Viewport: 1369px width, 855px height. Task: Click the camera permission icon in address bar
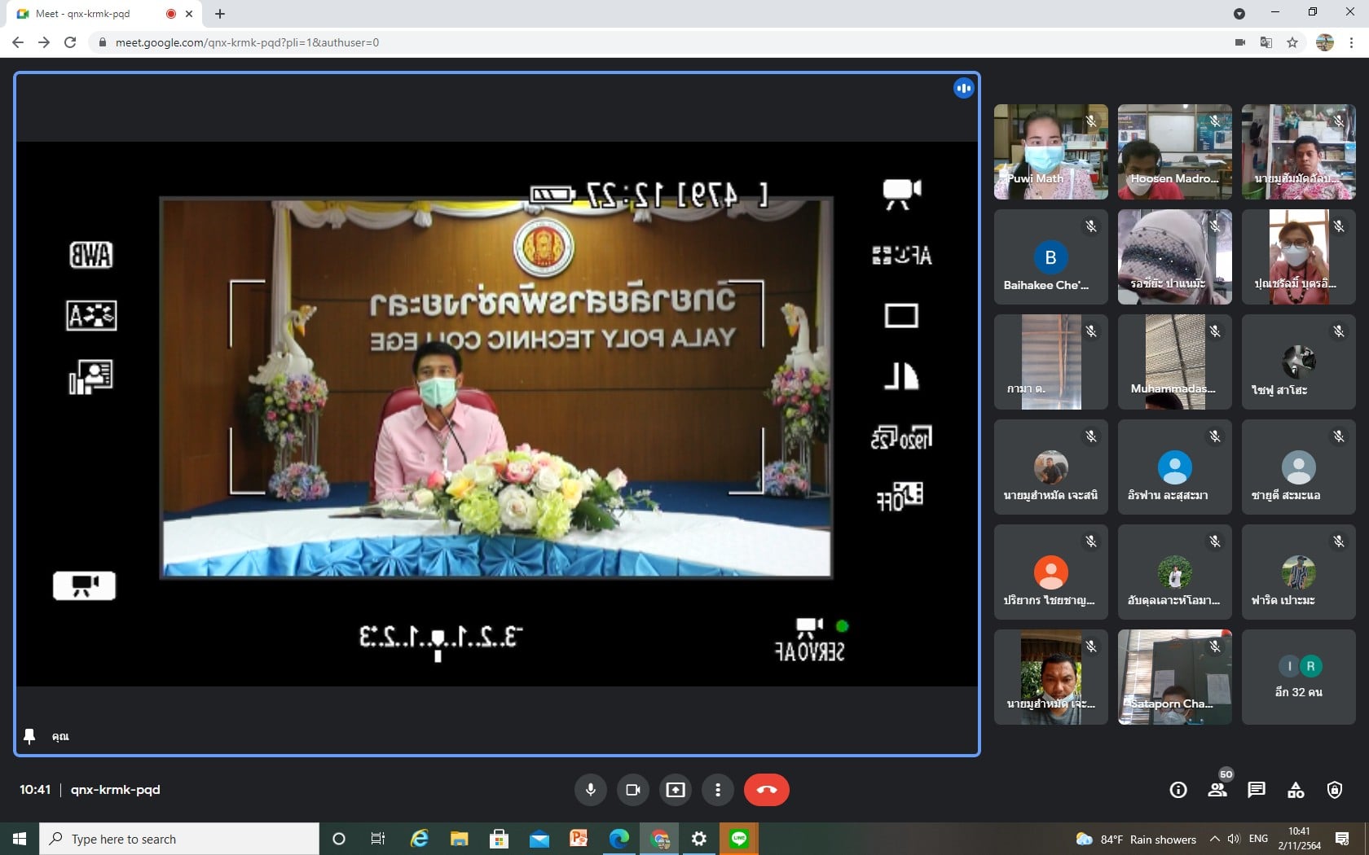(x=1240, y=42)
